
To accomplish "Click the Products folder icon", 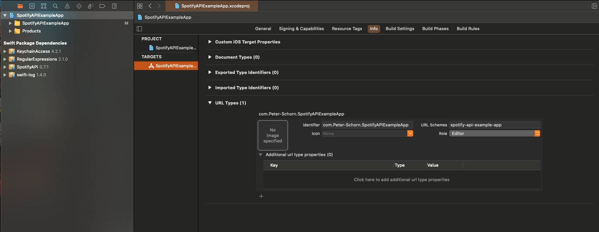I will click(x=17, y=31).
